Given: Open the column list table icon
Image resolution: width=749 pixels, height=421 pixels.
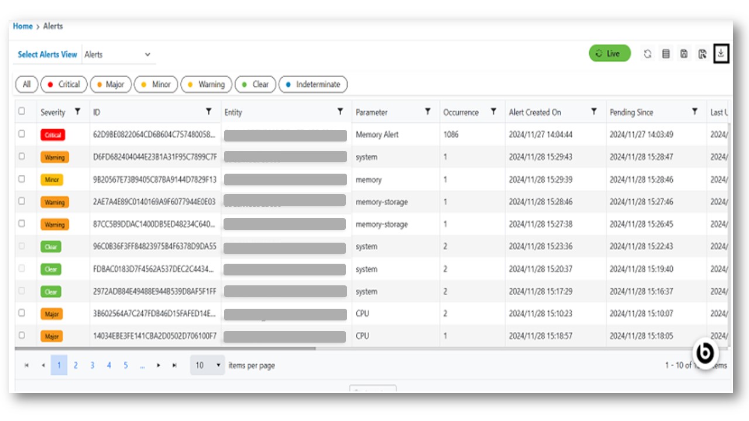Looking at the screenshot, I should coord(665,54).
